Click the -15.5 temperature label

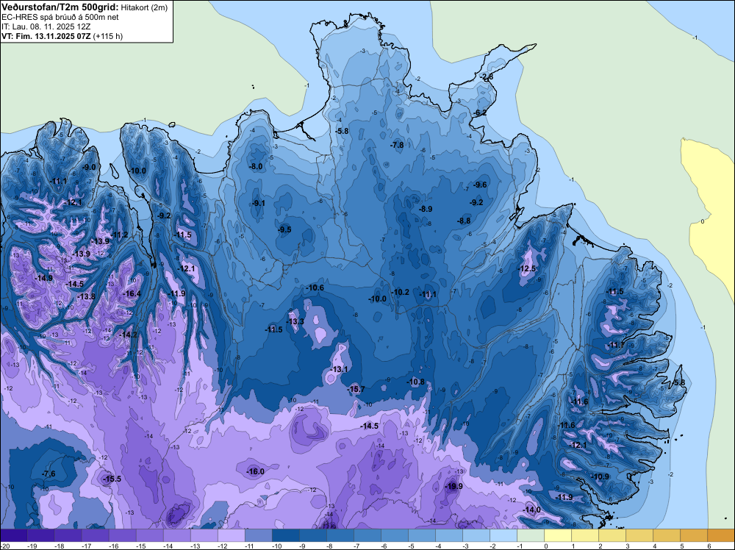coord(112,479)
